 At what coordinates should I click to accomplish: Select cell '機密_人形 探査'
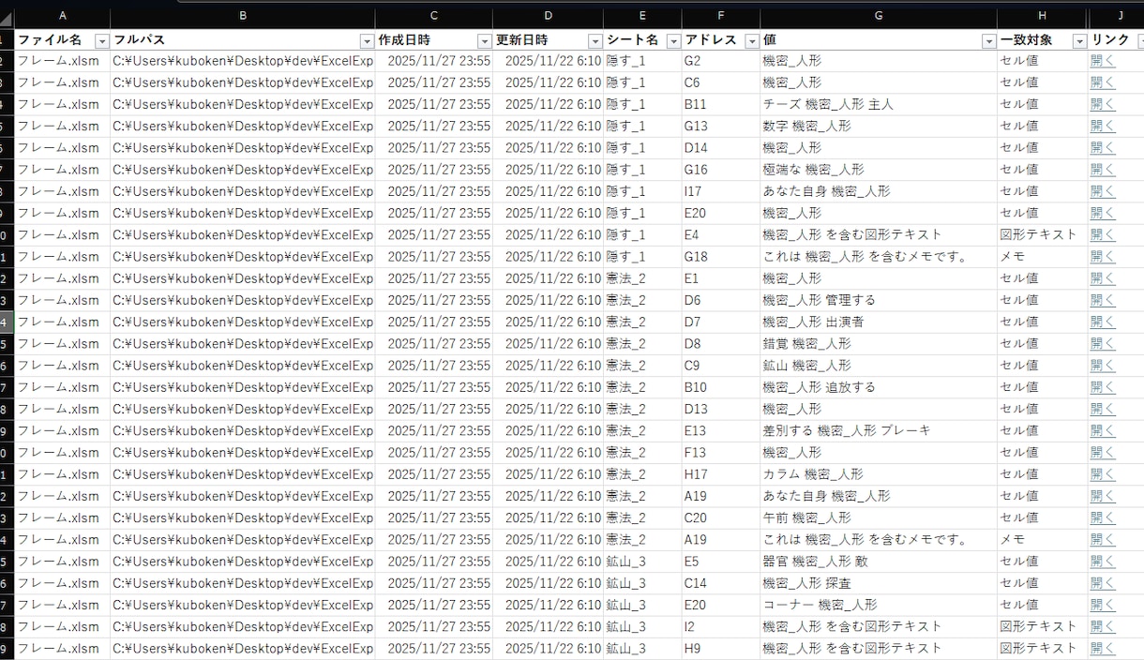click(878, 583)
